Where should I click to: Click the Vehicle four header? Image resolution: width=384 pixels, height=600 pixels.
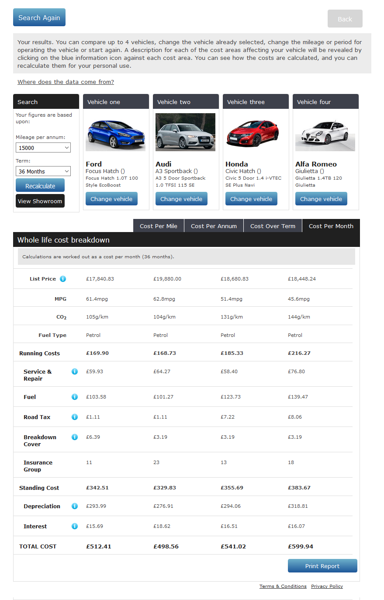[x=325, y=101]
